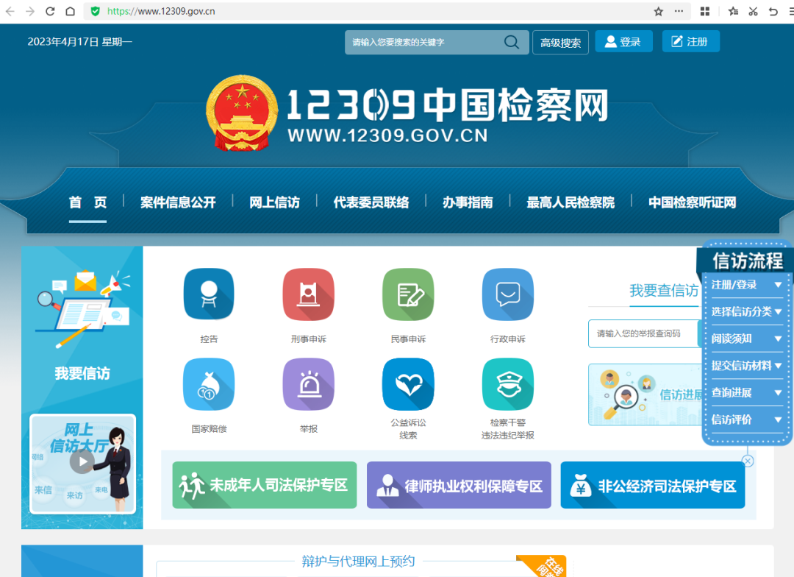Screen dimensions: 794x577
Task: Expand 注册/登录 in 信访流程
Action: 747,284
